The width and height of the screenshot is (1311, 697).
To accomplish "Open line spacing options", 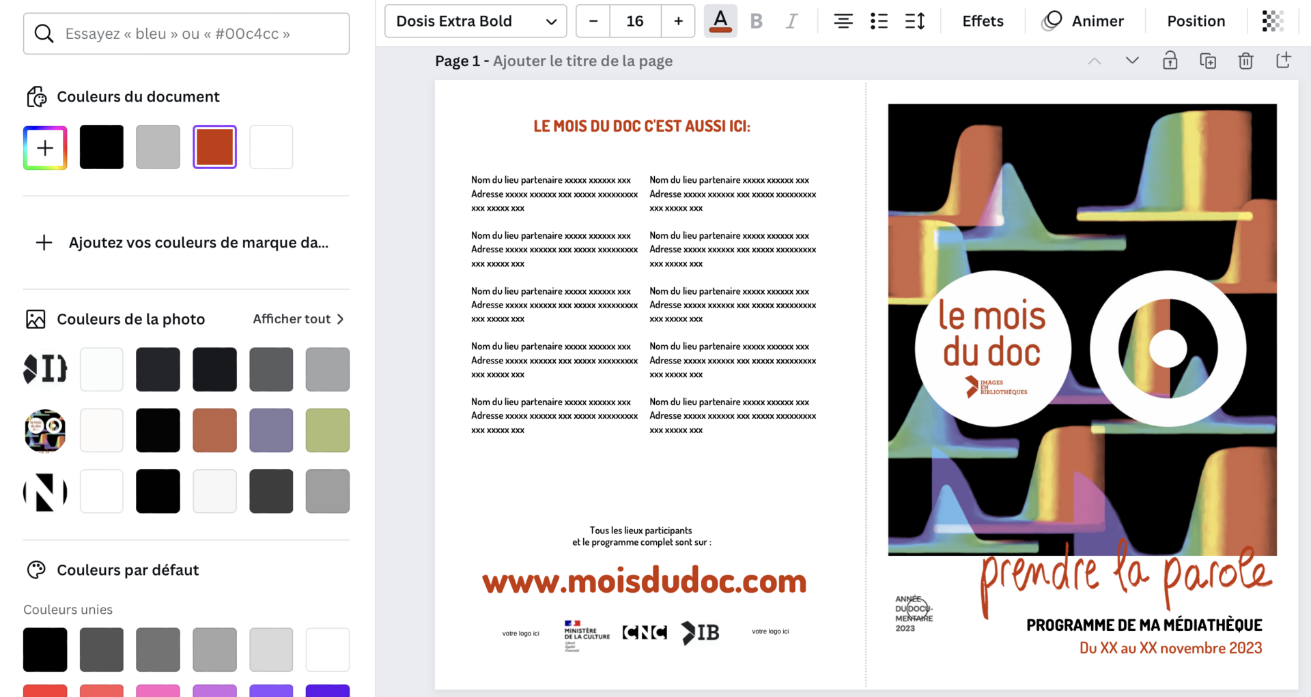I will pyautogui.click(x=915, y=21).
